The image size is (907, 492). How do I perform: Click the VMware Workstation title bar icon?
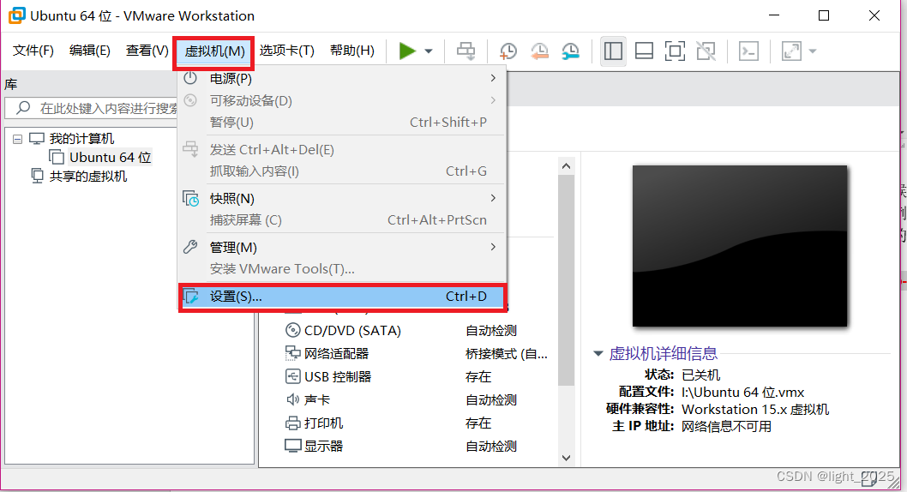[x=17, y=15]
